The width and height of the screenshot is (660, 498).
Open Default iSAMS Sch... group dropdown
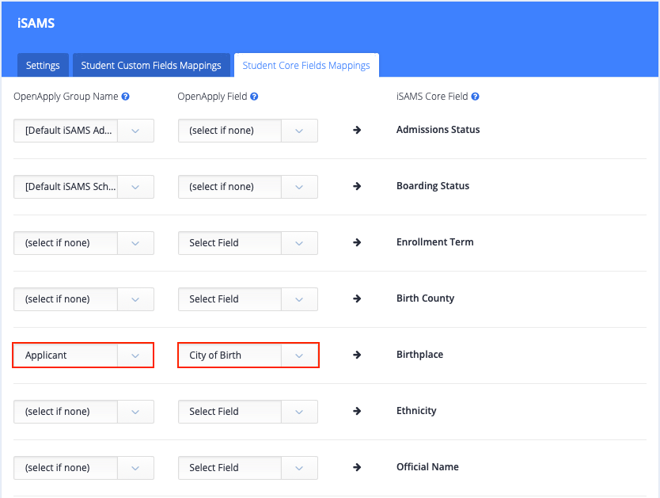point(84,187)
